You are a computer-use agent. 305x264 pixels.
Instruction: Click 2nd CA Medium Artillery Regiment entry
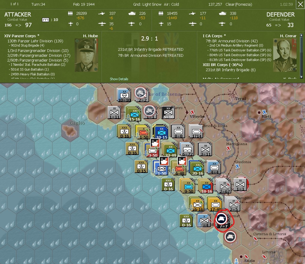235,45
